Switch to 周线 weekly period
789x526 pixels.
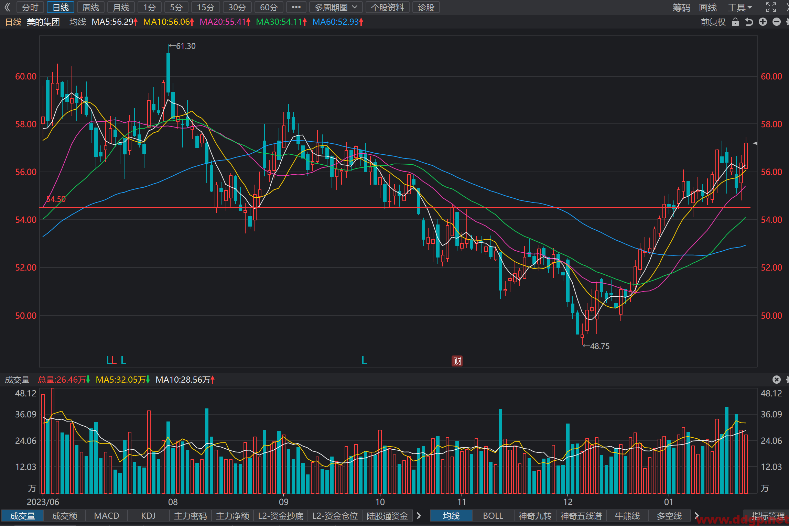coord(91,7)
